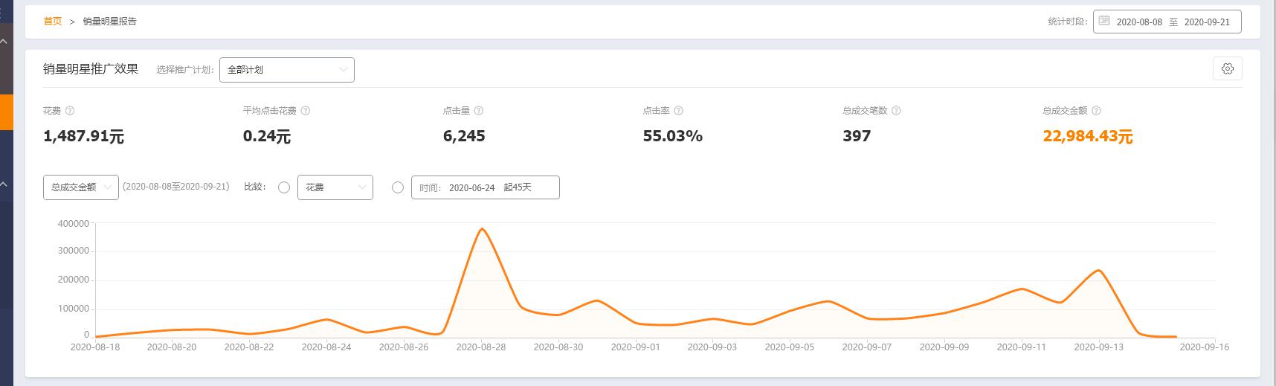This screenshot has height=386, width=1276.
Task: Click the 0.24元 average click cost value
Action: pos(266,136)
